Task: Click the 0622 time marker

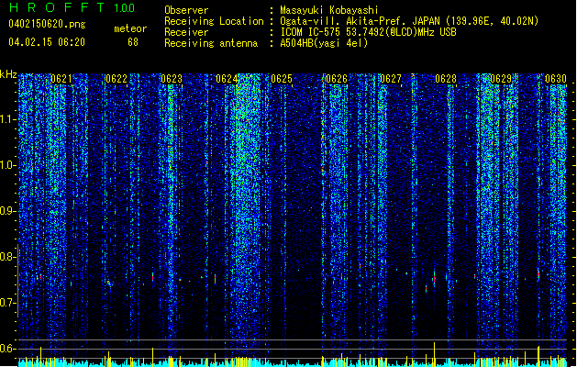Action: pos(117,79)
